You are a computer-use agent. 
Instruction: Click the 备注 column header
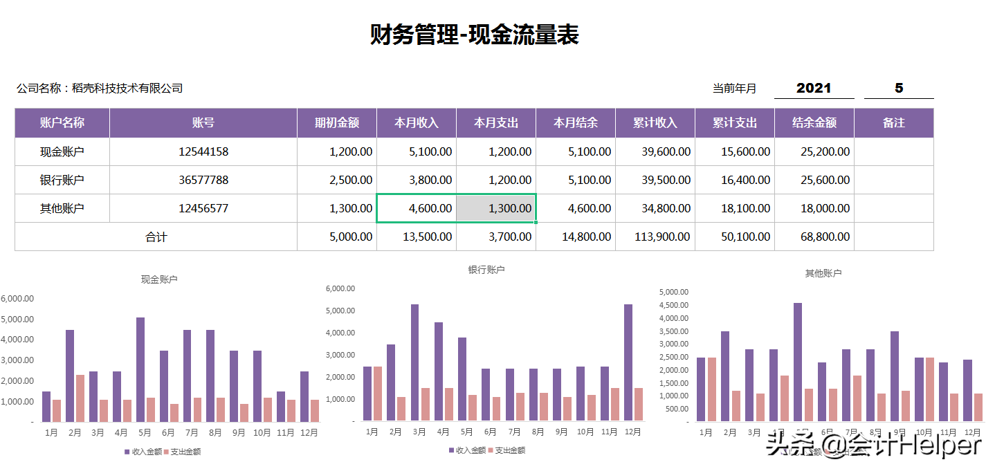(x=893, y=122)
